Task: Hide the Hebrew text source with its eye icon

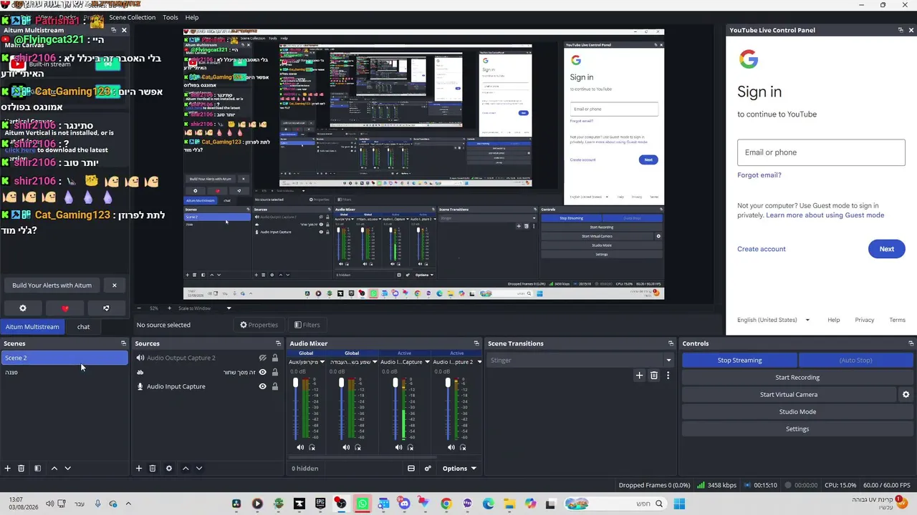Action: click(x=263, y=372)
